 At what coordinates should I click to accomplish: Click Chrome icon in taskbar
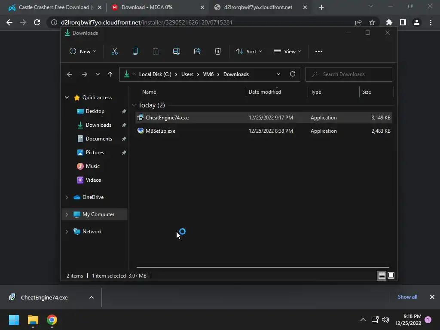(52, 320)
